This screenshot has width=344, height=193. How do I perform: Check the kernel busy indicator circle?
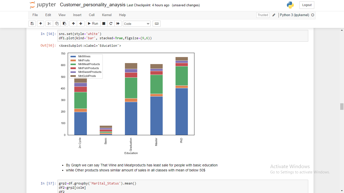pyautogui.click(x=313, y=15)
